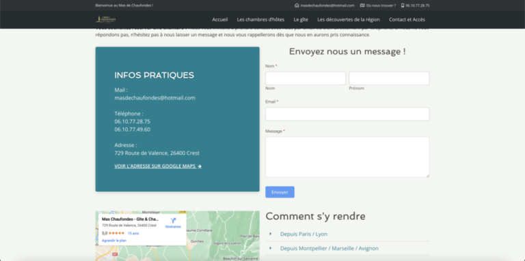This screenshot has height=261, width=525.
Task: Click the Itinéraires directions icon on map
Action: [x=173, y=221]
